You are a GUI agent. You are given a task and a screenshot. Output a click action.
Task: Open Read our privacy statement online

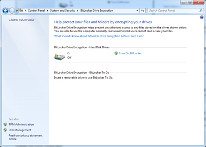tap(25, 137)
